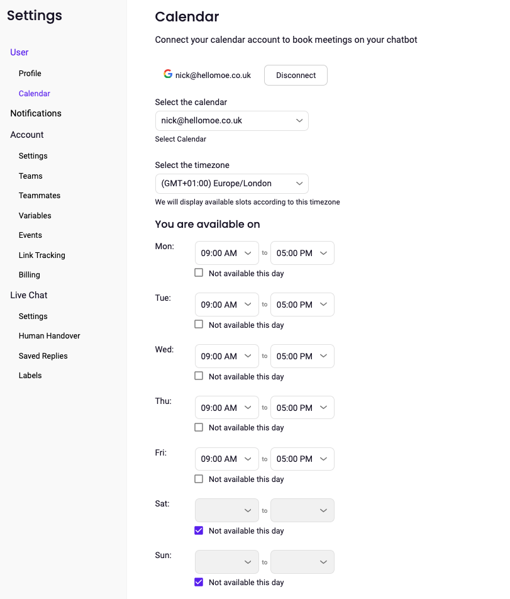Uncheck Sunday not available checkbox
The height and width of the screenshot is (599, 510).
[199, 582]
